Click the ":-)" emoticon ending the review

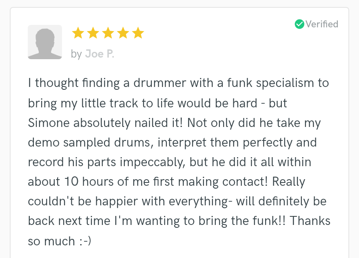(85, 241)
